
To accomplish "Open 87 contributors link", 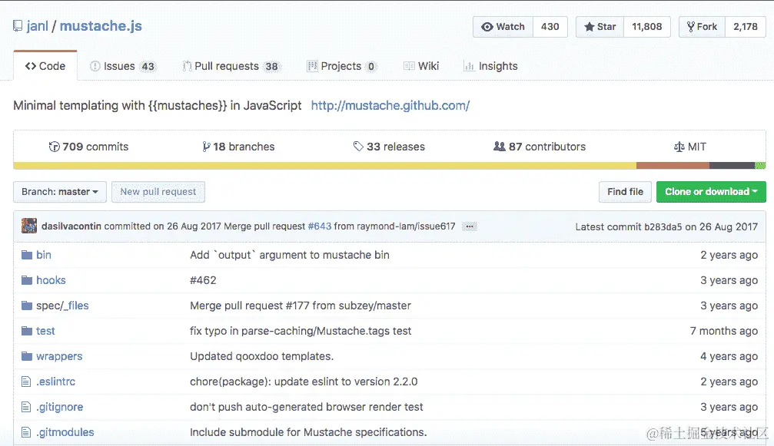I will tap(540, 147).
